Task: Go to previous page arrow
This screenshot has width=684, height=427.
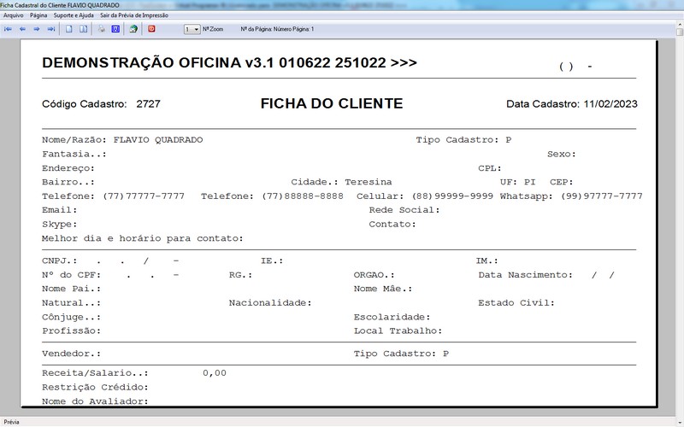Action: (x=22, y=29)
